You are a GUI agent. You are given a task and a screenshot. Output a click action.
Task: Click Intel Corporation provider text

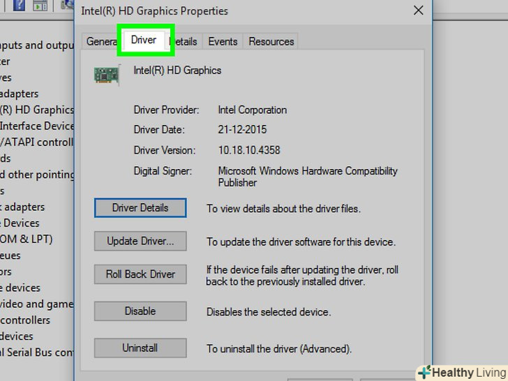[x=253, y=110]
